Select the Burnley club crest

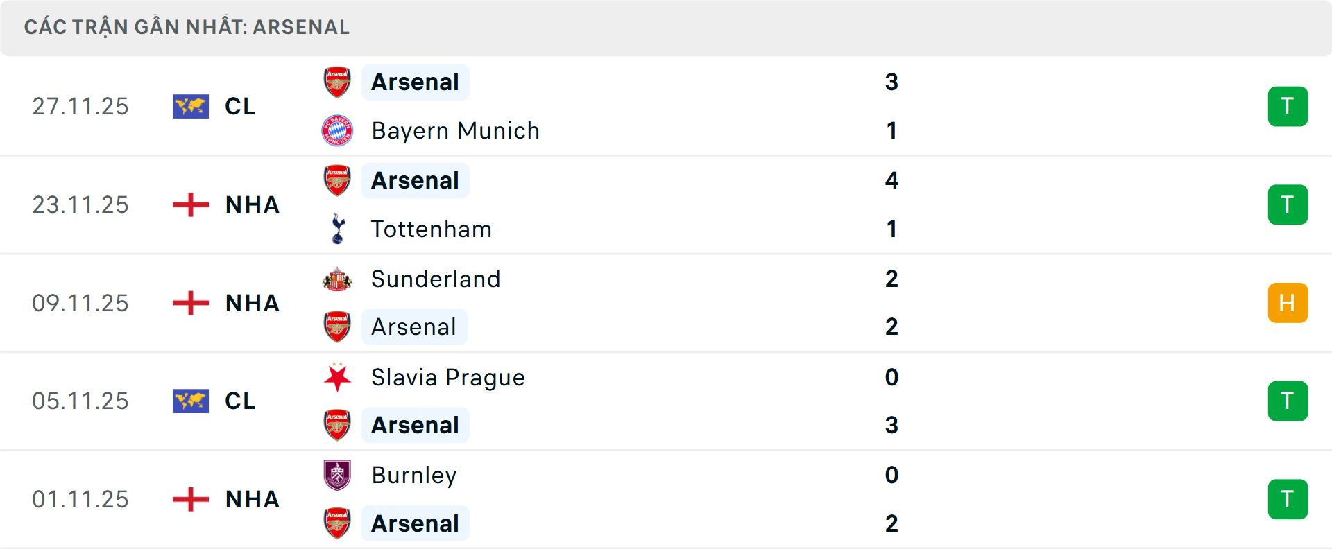point(337,476)
